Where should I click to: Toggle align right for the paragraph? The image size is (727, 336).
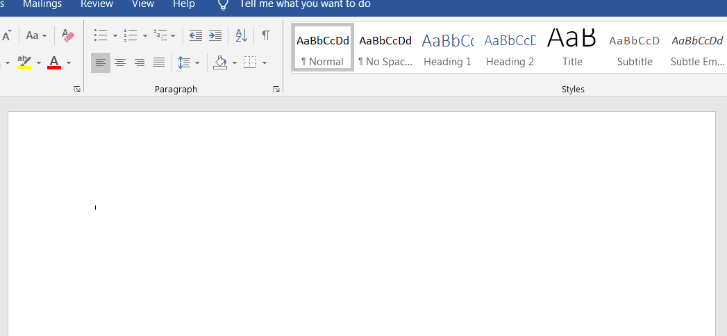click(140, 63)
